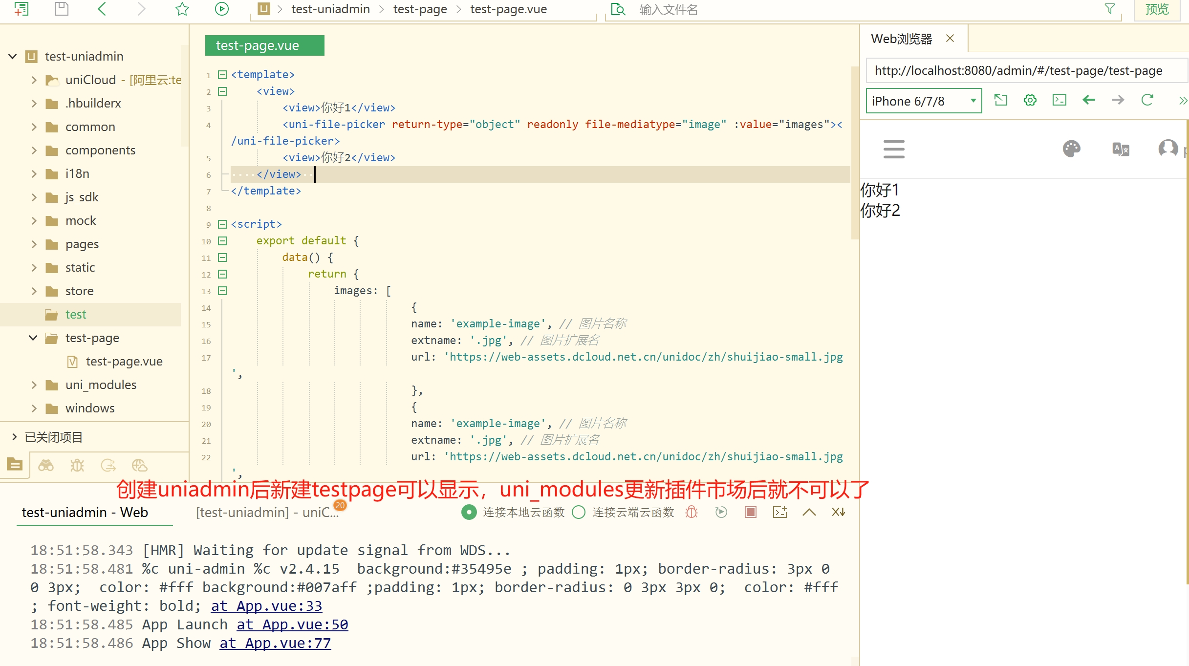Click the debug bug icon in console toolbar
Image resolution: width=1189 pixels, height=666 pixels.
(x=692, y=512)
